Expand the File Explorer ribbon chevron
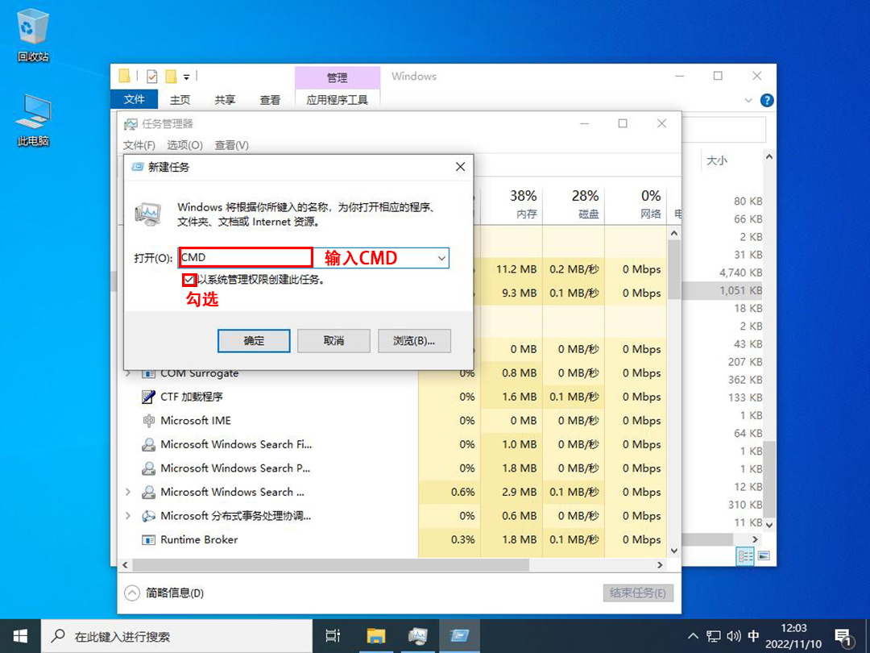This screenshot has height=653, width=870. (748, 101)
